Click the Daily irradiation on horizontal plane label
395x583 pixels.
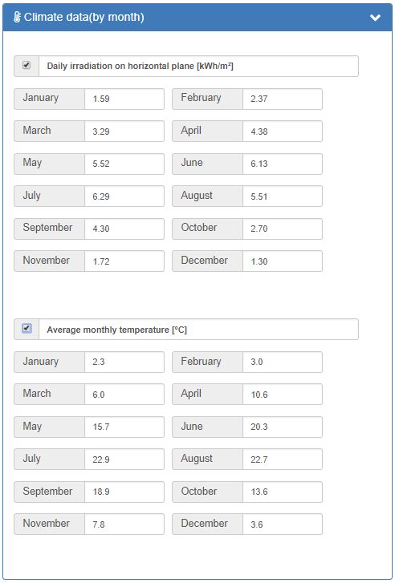(140, 67)
